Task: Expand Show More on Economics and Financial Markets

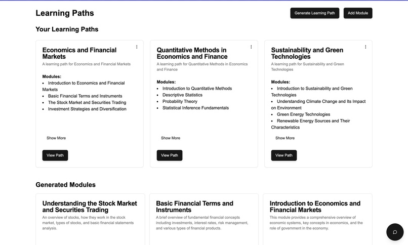Action: point(56,138)
